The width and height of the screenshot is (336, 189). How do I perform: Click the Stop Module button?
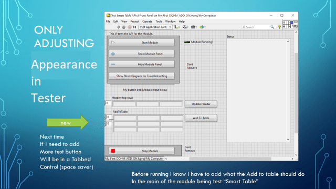[142, 151]
